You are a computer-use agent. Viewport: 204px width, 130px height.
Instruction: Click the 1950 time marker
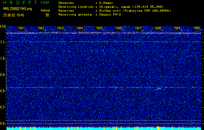coord(197,28)
